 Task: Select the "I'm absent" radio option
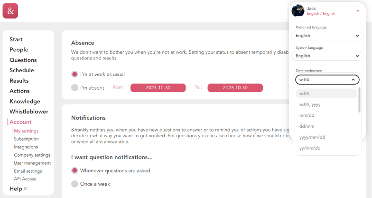74,88
